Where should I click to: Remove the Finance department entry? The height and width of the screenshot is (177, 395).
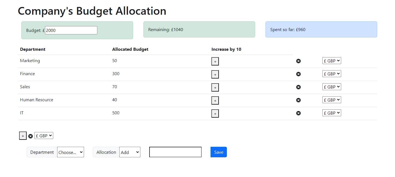tap(298, 74)
